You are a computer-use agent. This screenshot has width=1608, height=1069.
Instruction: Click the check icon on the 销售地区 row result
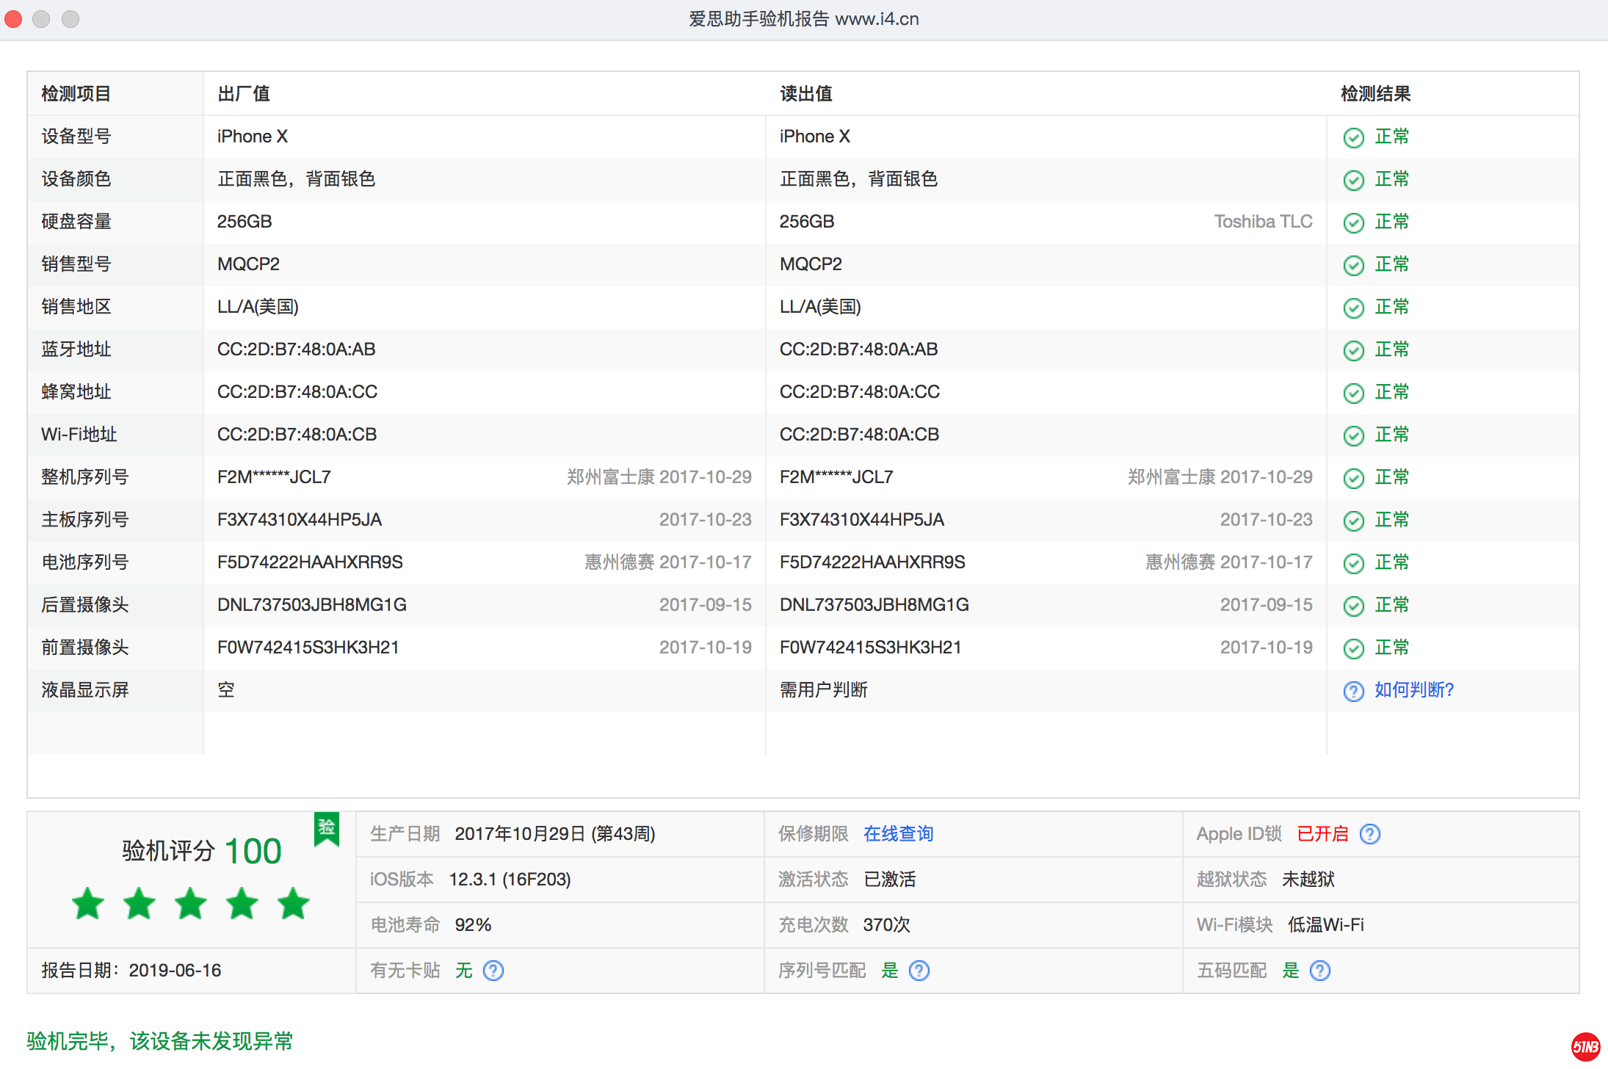(x=1353, y=308)
